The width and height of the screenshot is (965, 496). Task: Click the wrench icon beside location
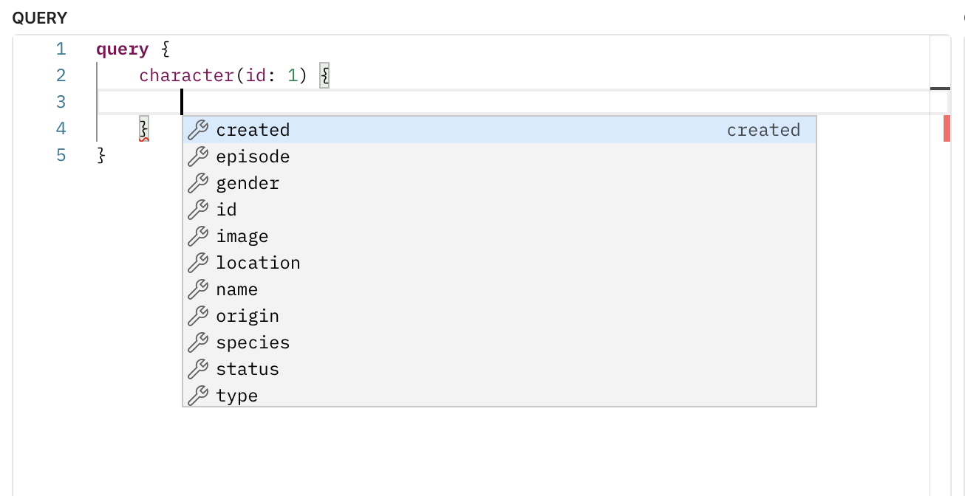[x=197, y=263]
